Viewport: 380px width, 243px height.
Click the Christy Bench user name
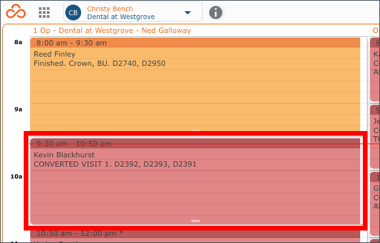click(x=110, y=9)
